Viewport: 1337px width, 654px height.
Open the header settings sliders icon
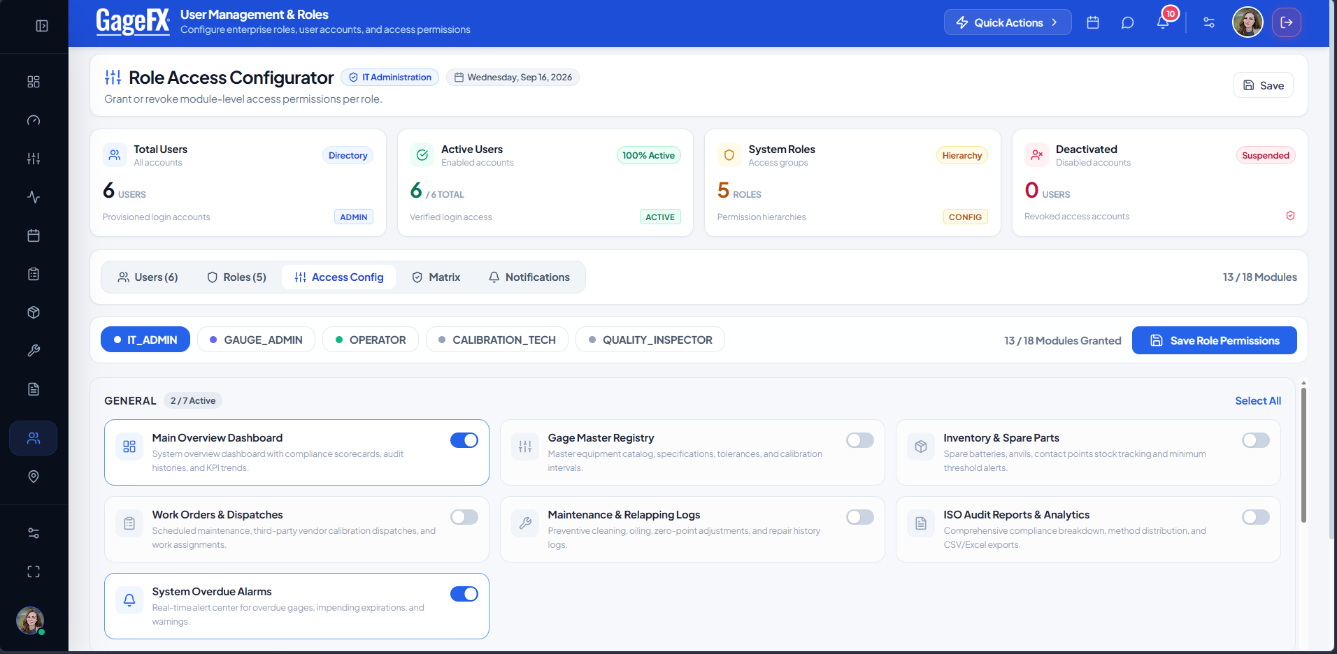(x=1209, y=22)
